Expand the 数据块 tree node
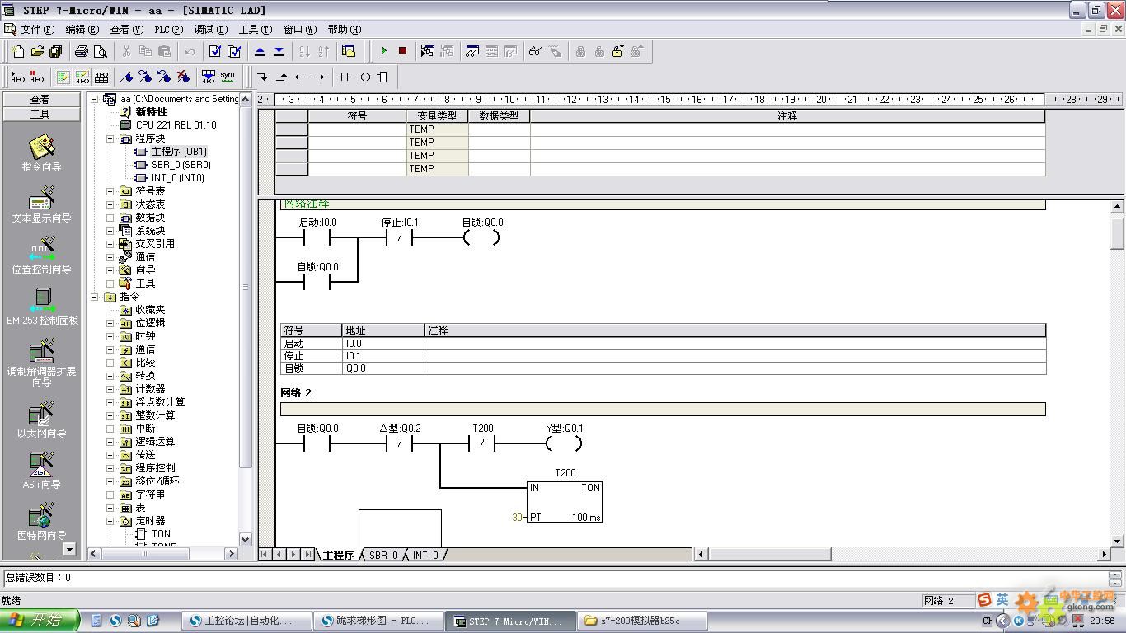The image size is (1126, 633). [x=110, y=218]
